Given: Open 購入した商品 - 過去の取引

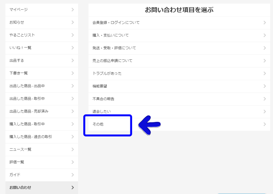Looking at the screenshot, I should click(31, 137).
